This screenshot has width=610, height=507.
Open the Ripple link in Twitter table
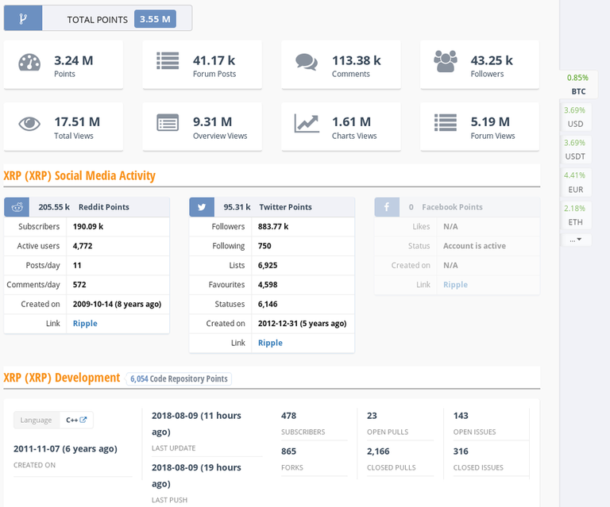pyautogui.click(x=270, y=343)
